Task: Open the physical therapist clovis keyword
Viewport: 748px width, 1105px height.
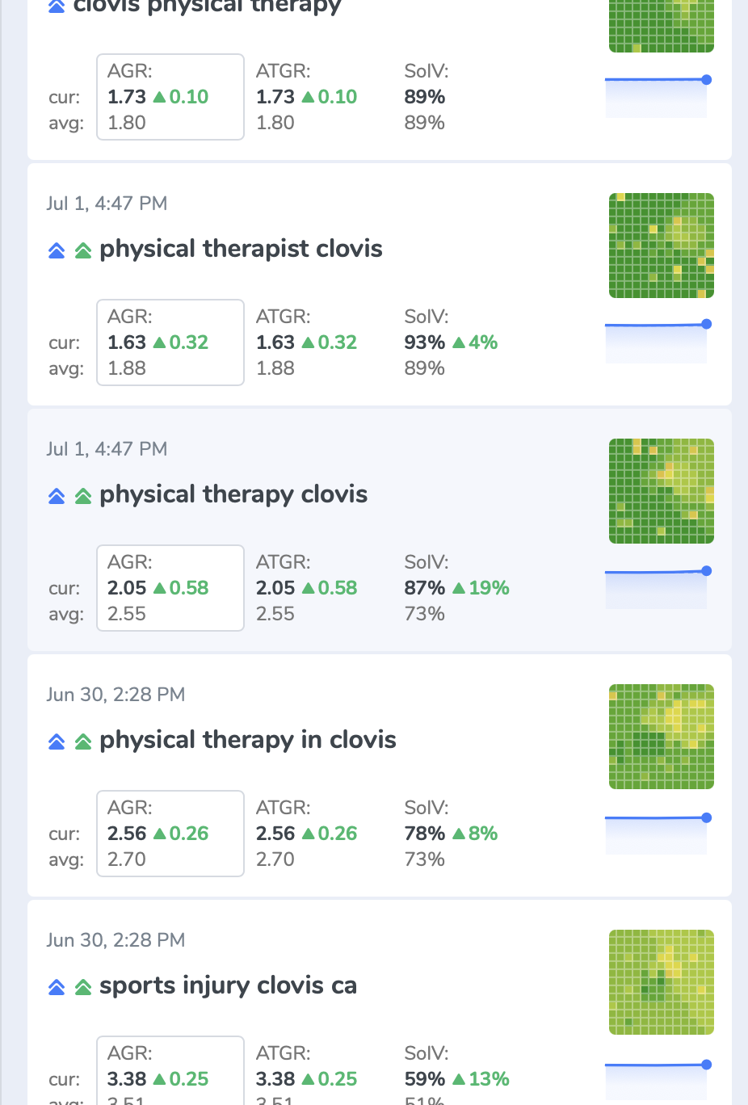Action: click(241, 249)
